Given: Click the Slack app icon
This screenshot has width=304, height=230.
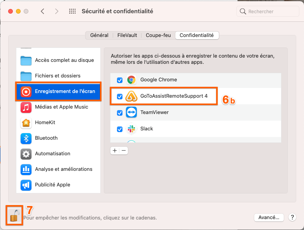Looking at the screenshot, I should [x=131, y=129].
